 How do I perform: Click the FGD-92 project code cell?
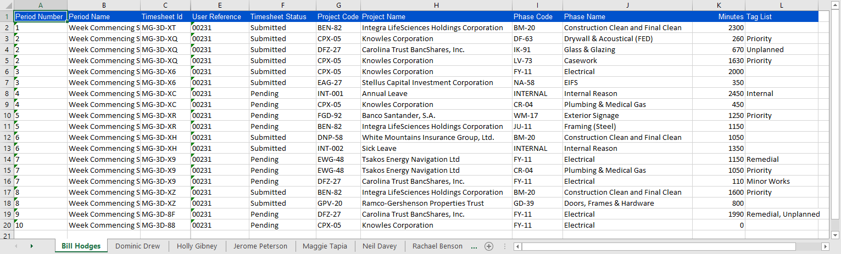(338, 115)
